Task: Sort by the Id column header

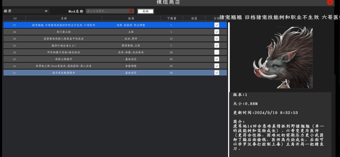Action: pos(14,19)
